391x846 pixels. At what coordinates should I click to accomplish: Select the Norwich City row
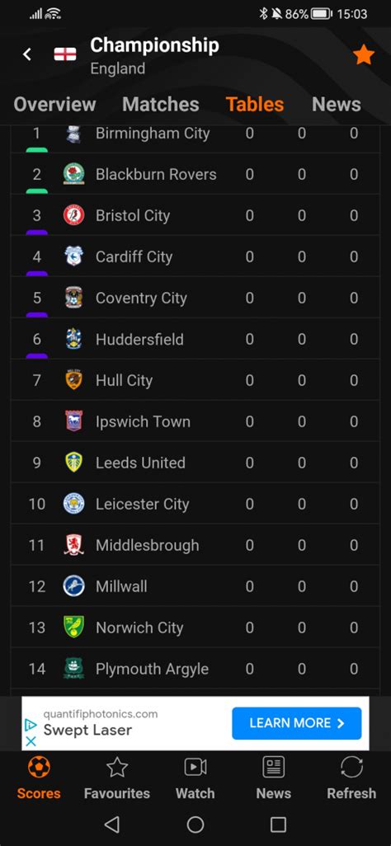pos(195,627)
